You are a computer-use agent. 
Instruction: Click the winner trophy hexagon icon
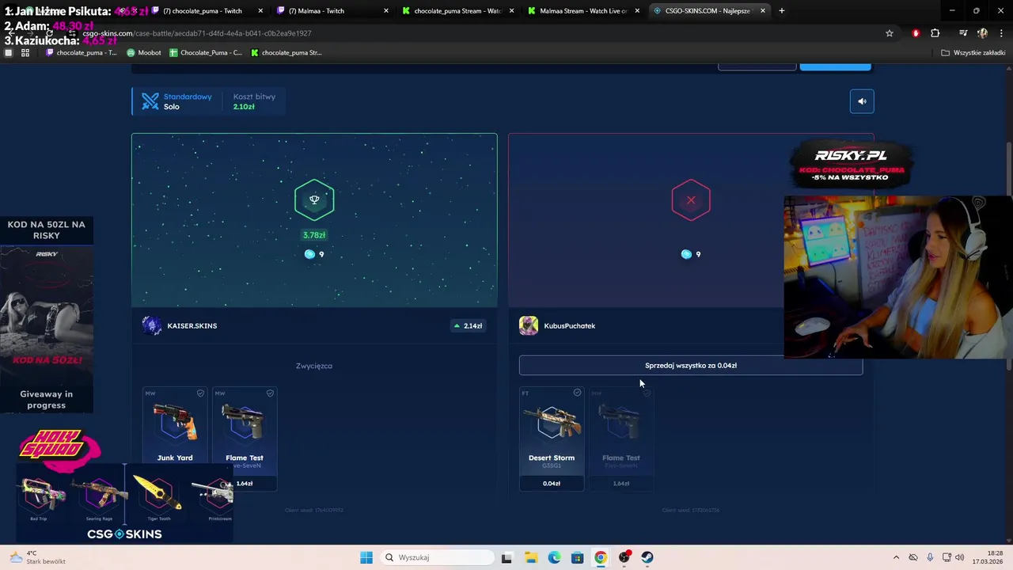(x=314, y=200)
